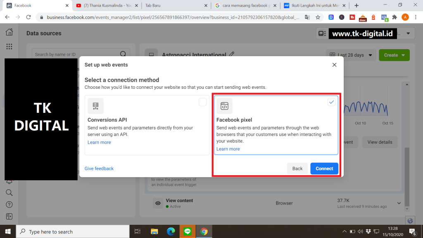Viewport: 423px width, 238px height.
Task: Click the Chrome bookmark star icon
Action: pos(318,17)
